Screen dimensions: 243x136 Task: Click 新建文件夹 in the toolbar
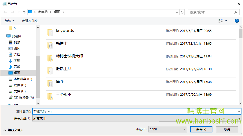click(30, 21)
